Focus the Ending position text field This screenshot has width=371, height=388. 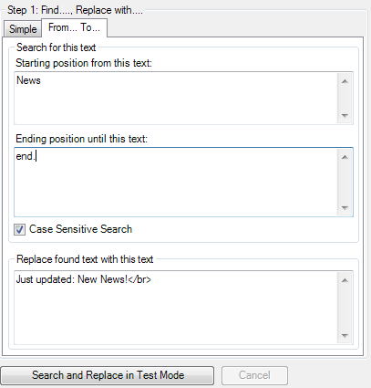click(176, 182)
